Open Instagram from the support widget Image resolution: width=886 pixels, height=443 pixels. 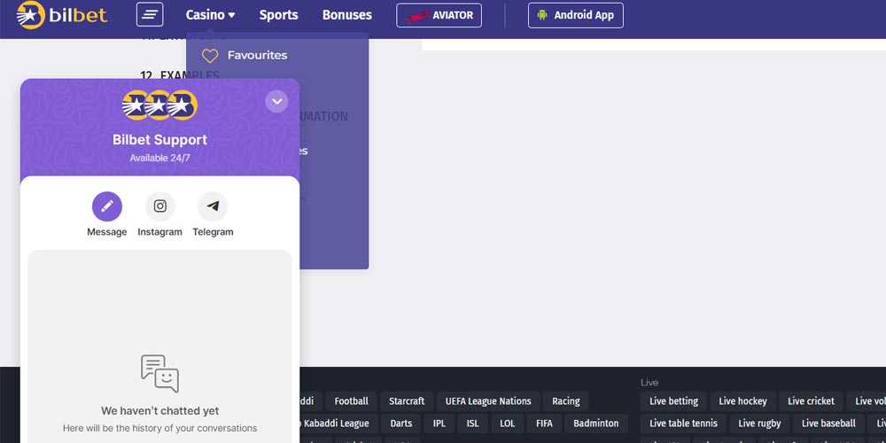pos(159,214)
